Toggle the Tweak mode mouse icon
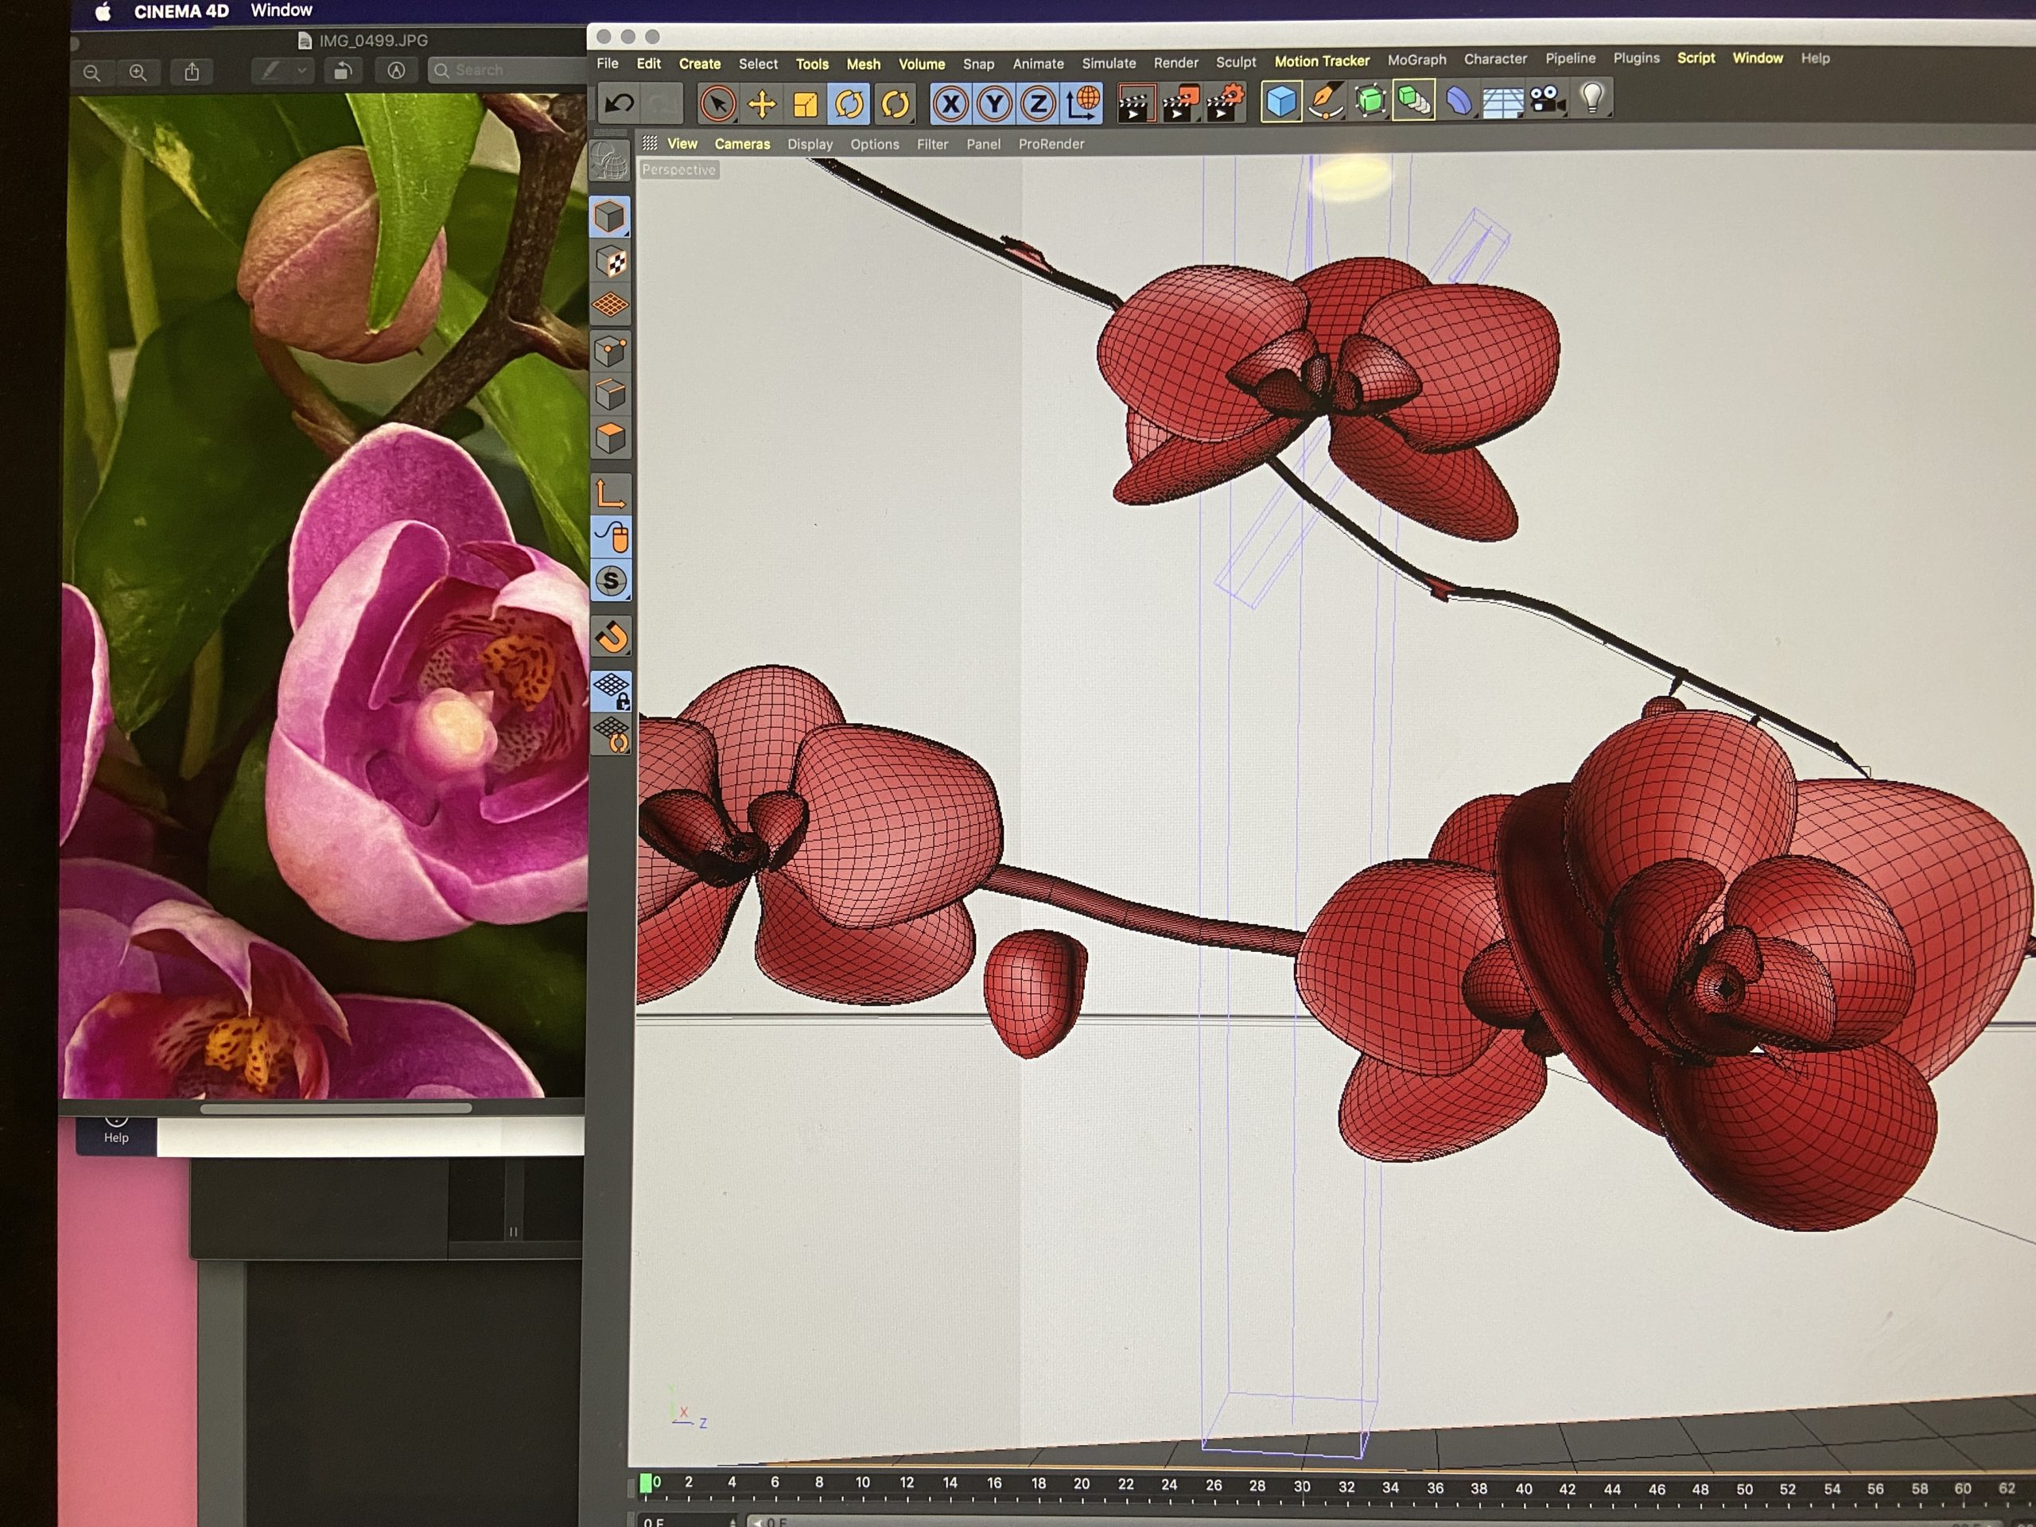This screenshot has width=2036, height=1527. click(x=611, y=537)
